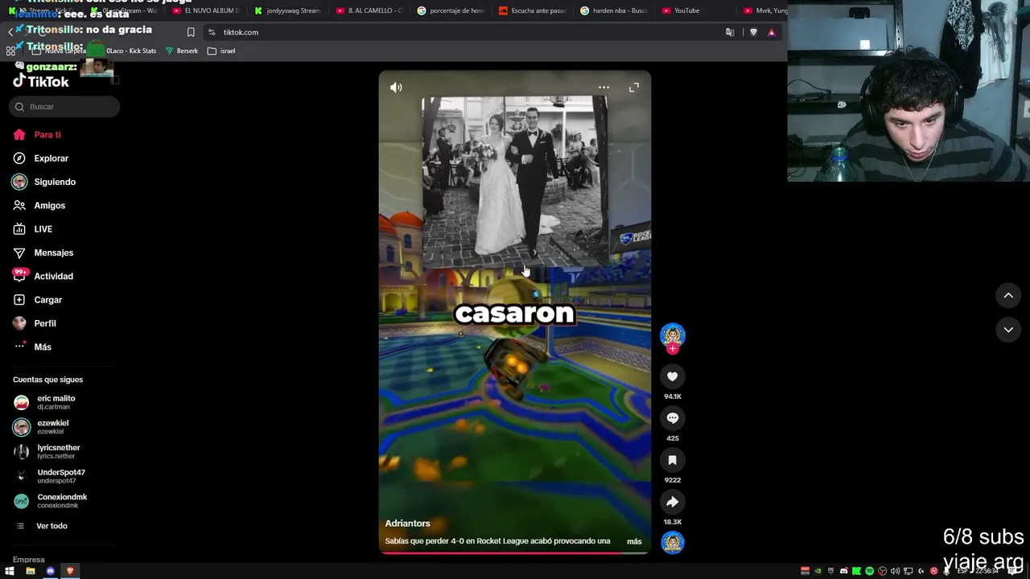This screenshot has height=579, width=1030.
Task: Open the Cargar upload page
Action: tap(38, 300)
